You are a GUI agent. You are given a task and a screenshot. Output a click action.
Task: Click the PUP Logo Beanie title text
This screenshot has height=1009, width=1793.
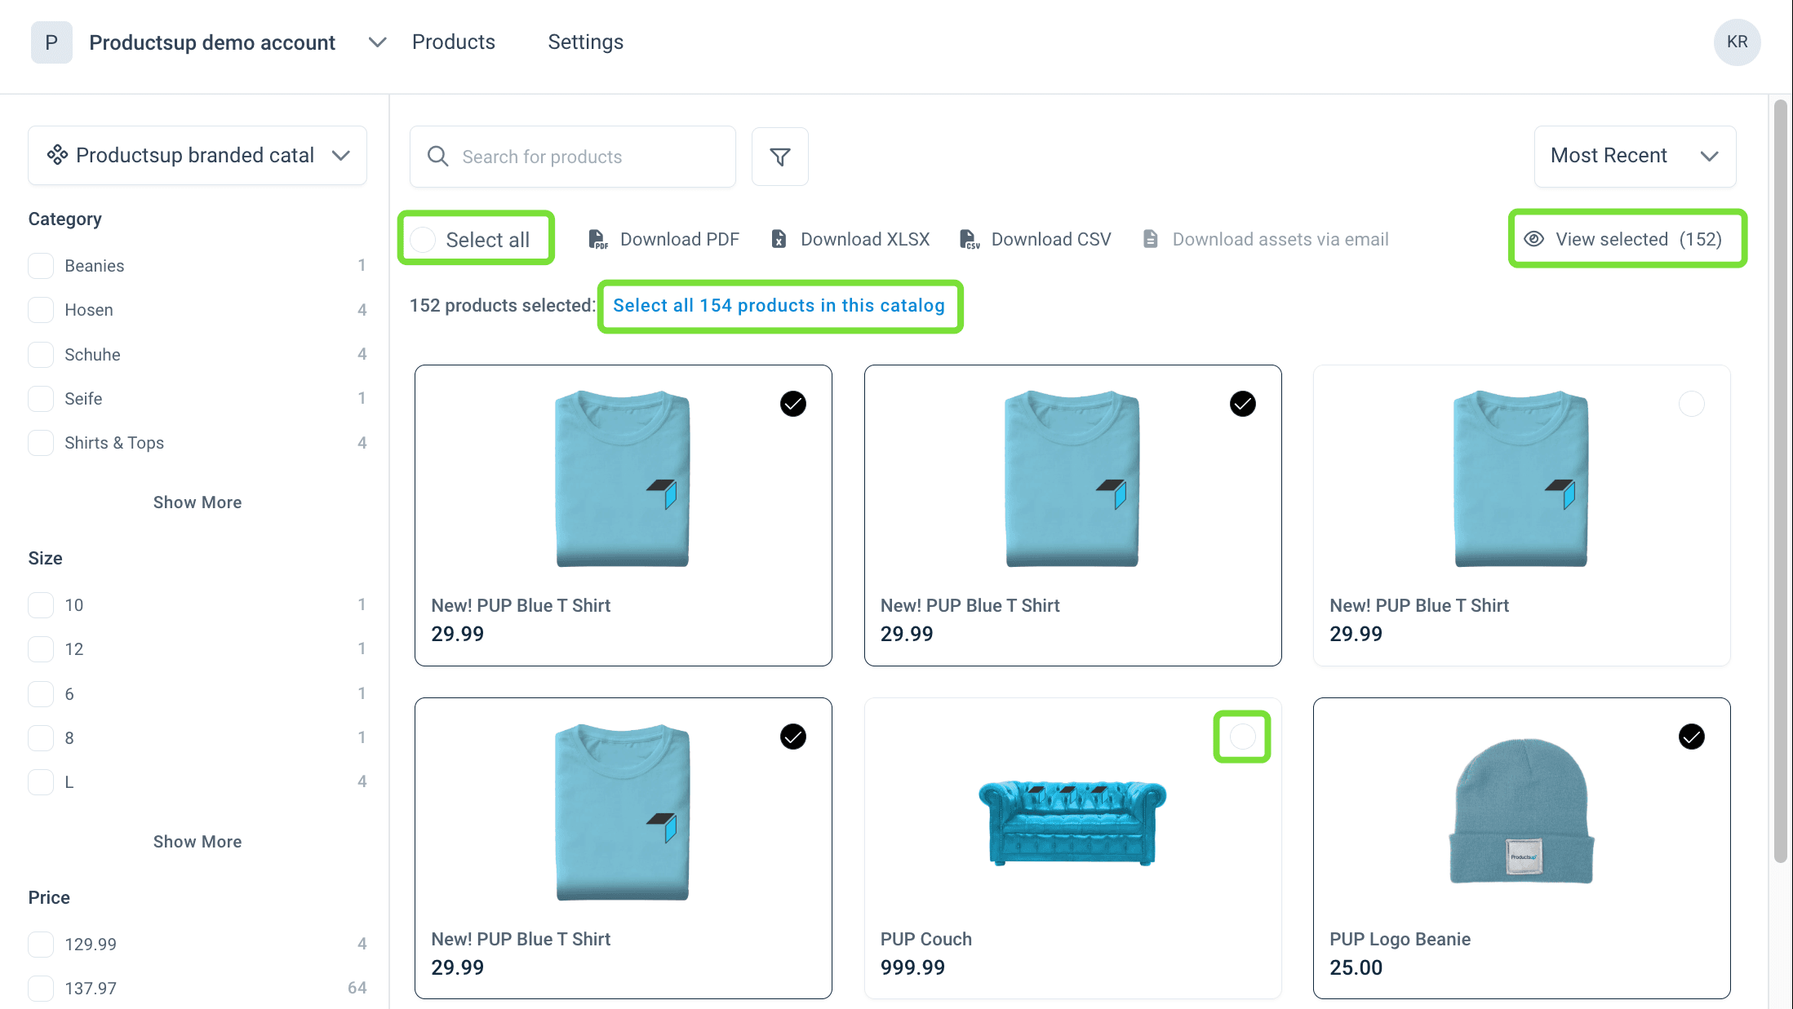[x=1400, y=939]
